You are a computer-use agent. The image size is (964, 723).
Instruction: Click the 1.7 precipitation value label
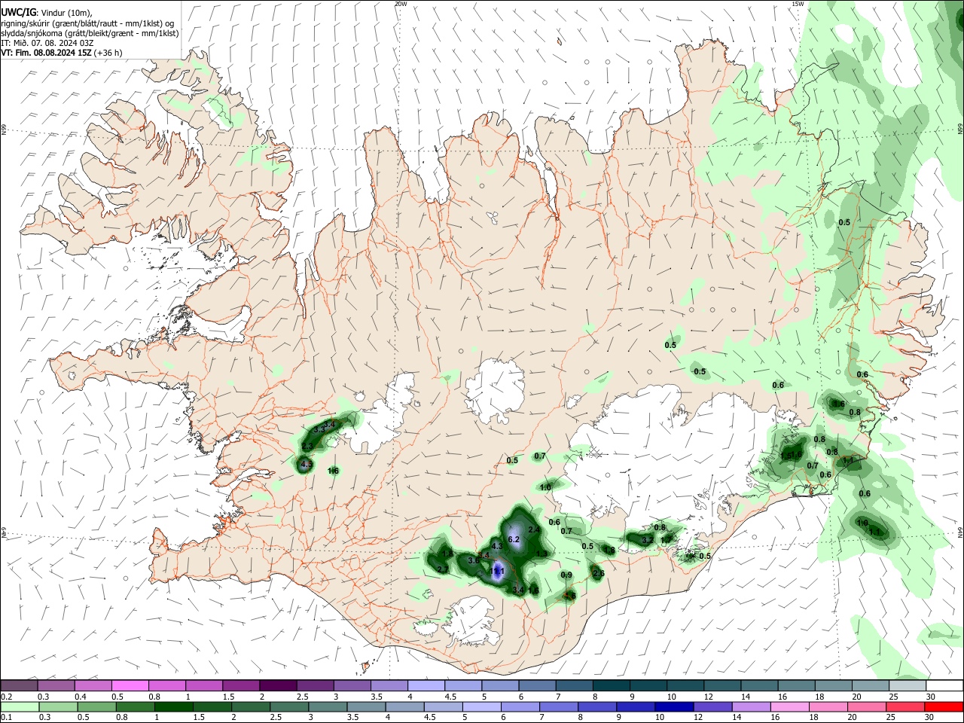click(666, 540)
